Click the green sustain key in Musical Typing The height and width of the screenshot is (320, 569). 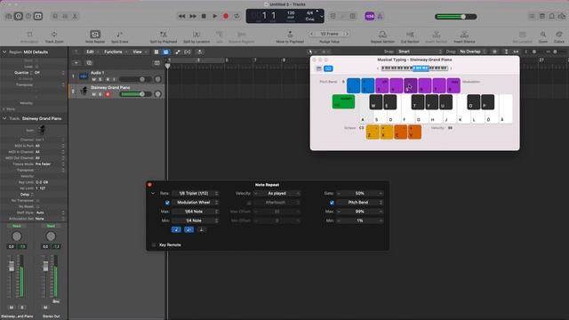[343, 101]
